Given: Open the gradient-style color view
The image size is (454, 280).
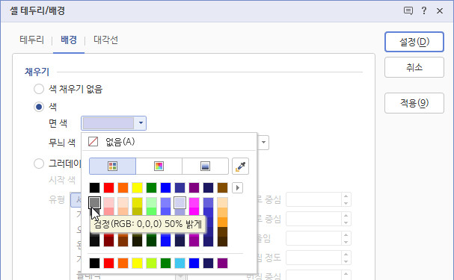Looking at the screenshot, I should coord(205,167).
